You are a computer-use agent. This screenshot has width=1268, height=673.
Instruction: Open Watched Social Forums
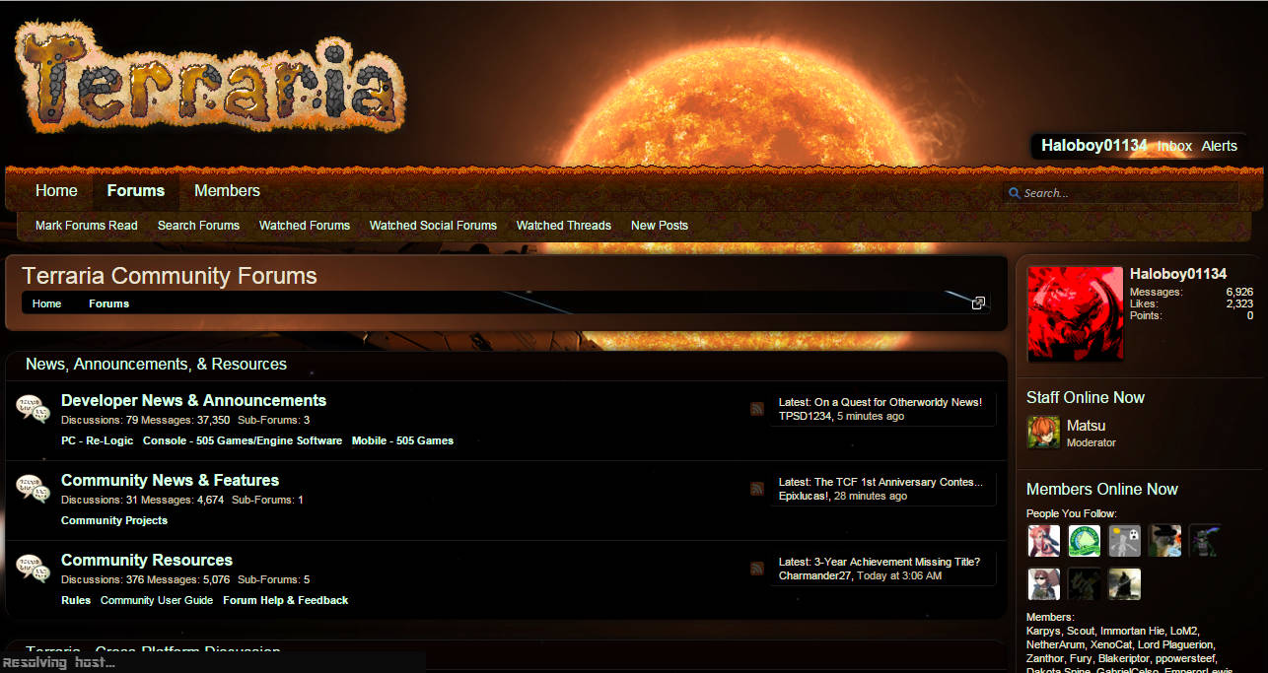point(433,226)
